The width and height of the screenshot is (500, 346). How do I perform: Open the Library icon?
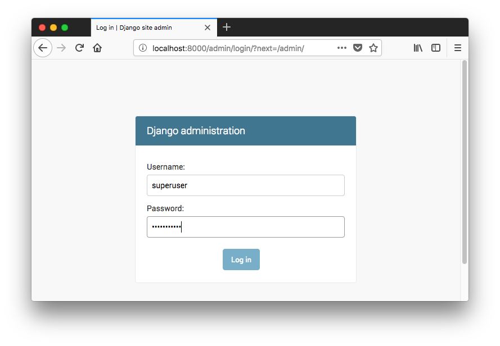point(418,48)
